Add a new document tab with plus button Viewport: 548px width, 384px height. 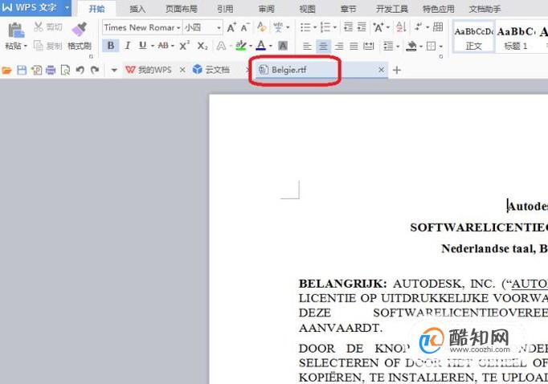[x=397, y=70]
